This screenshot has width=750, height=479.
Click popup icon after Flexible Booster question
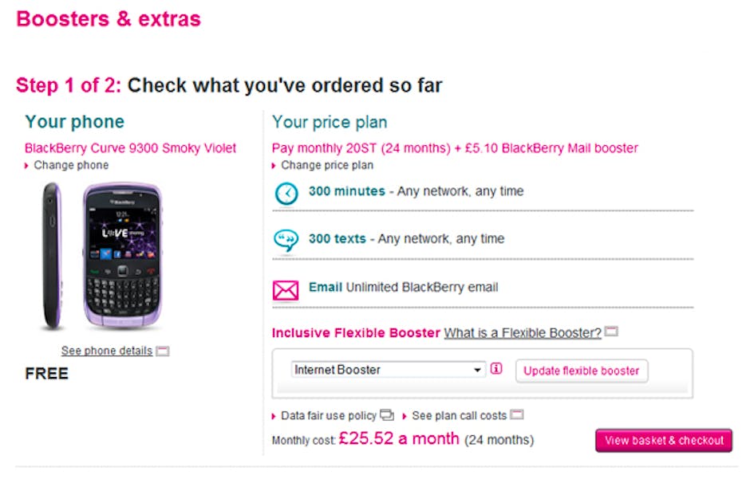point(611,332)
